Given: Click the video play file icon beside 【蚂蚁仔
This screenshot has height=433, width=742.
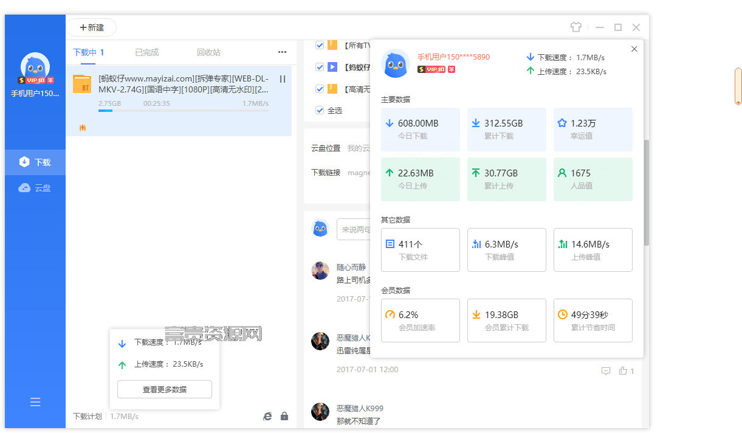Looking at the screenshot, I should [x=332, y=67].
